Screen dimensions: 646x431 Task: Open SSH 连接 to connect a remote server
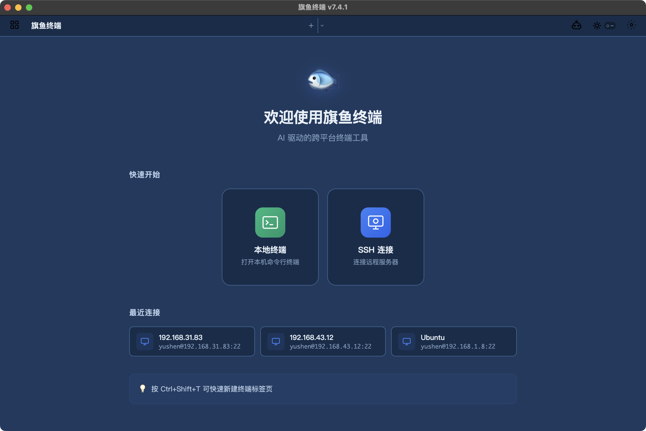coord(375,237)
